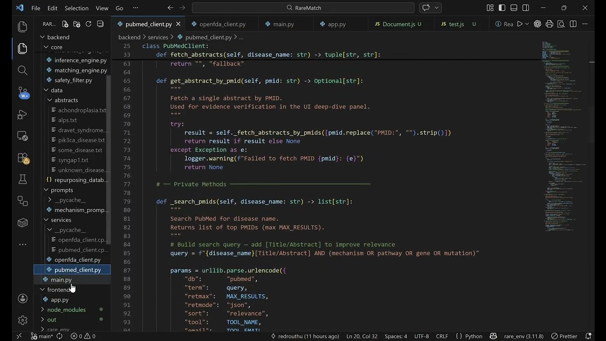Switch to the test.js tab
The image size is (606, 341).
click(456, 24)
